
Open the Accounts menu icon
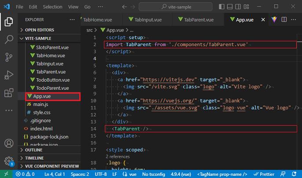coord(9,143)
